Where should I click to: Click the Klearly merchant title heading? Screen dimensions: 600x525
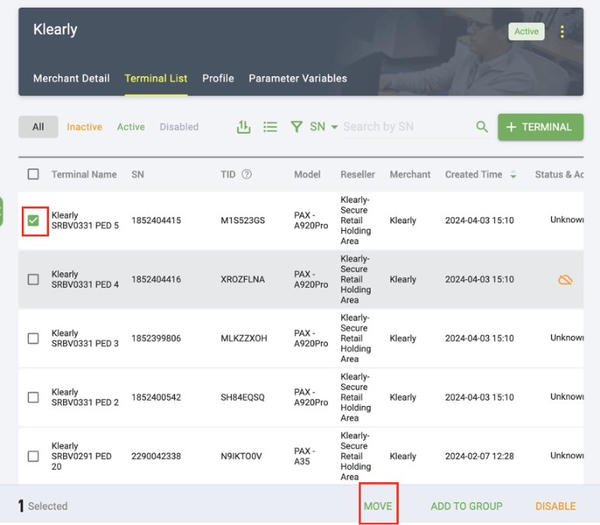click(x=55, y=30)
